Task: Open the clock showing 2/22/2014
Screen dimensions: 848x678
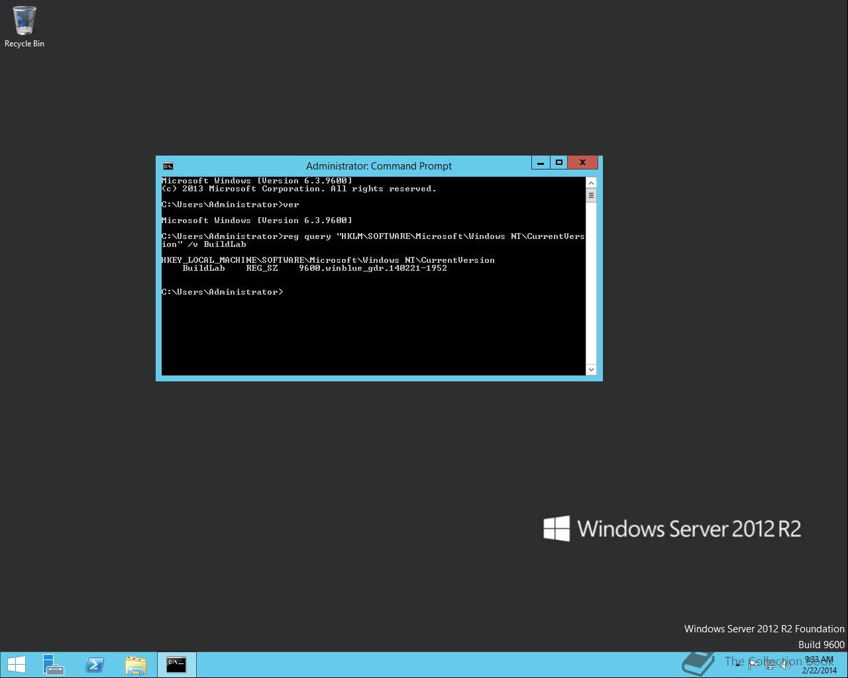Action: 819,665
